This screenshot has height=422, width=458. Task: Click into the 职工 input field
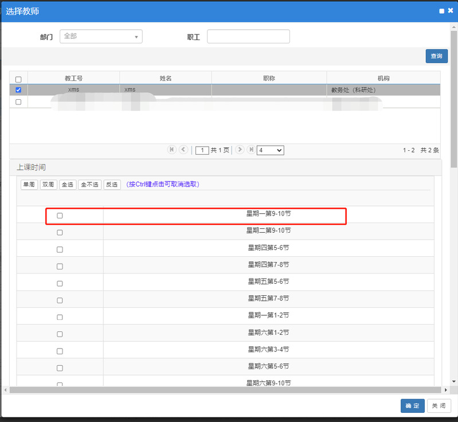click(x=248, y=37)
